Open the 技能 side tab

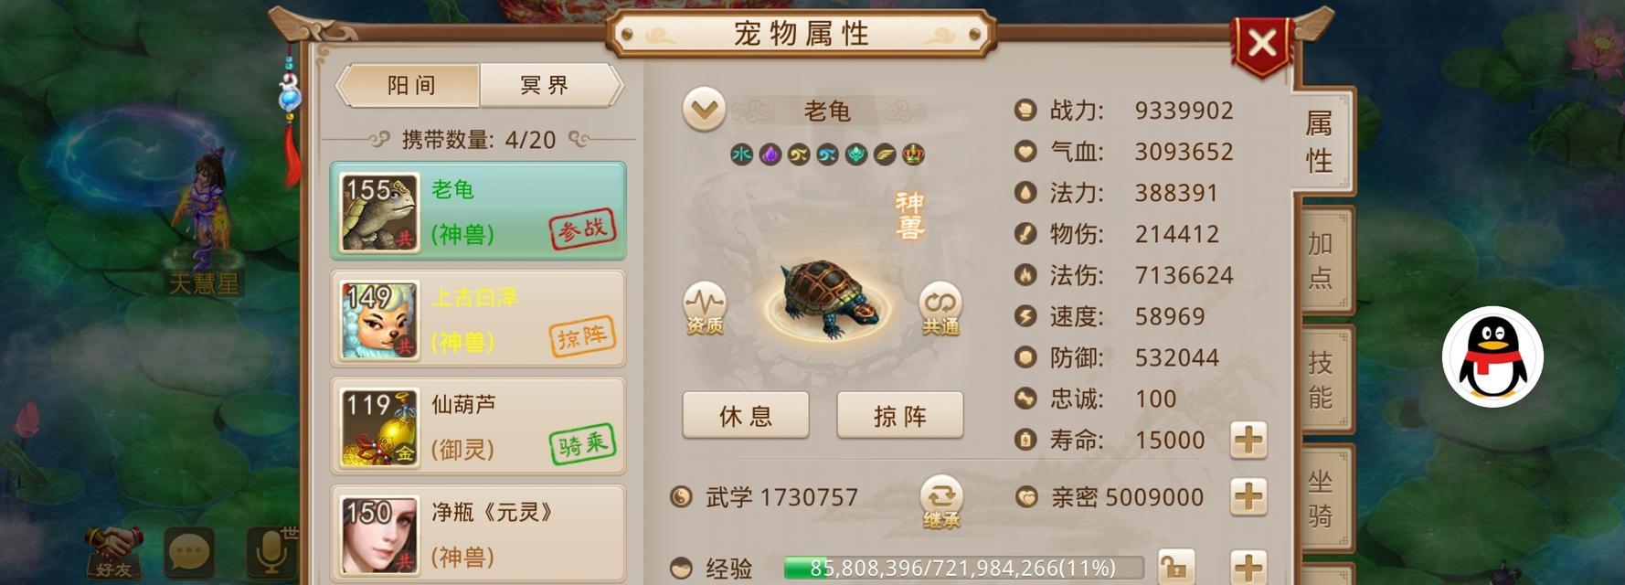1321,379
